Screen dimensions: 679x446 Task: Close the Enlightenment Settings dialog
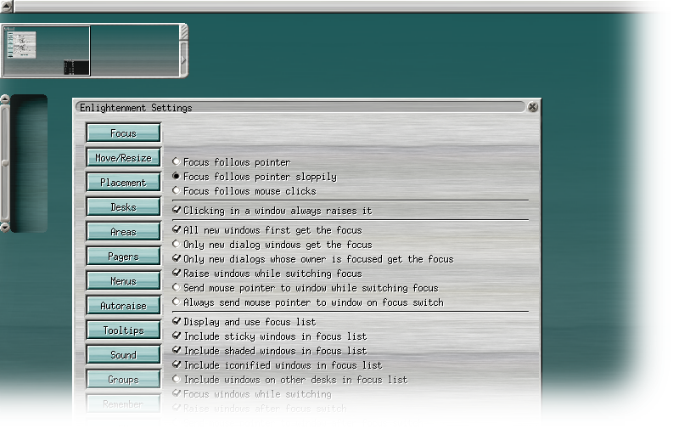[x=533, y=107]
